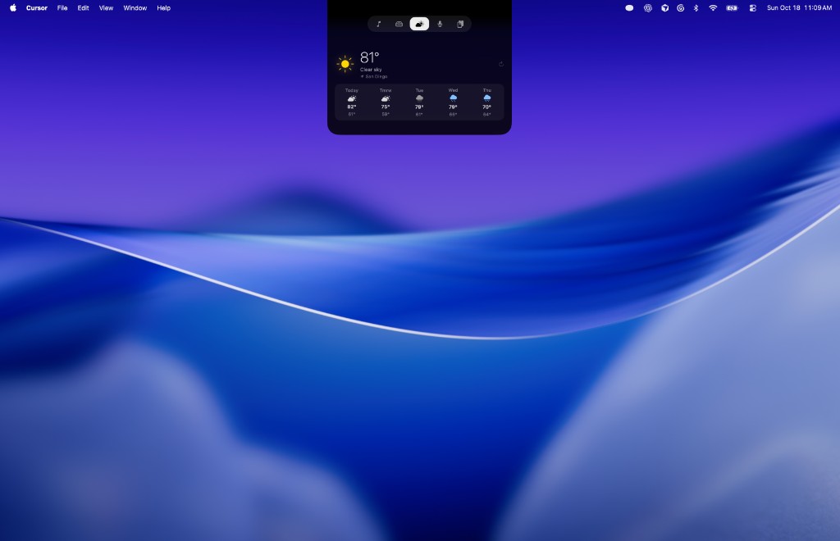Open the Apple menu
Image resolution: width=840 pixels, height=541 pixels.
13,8
